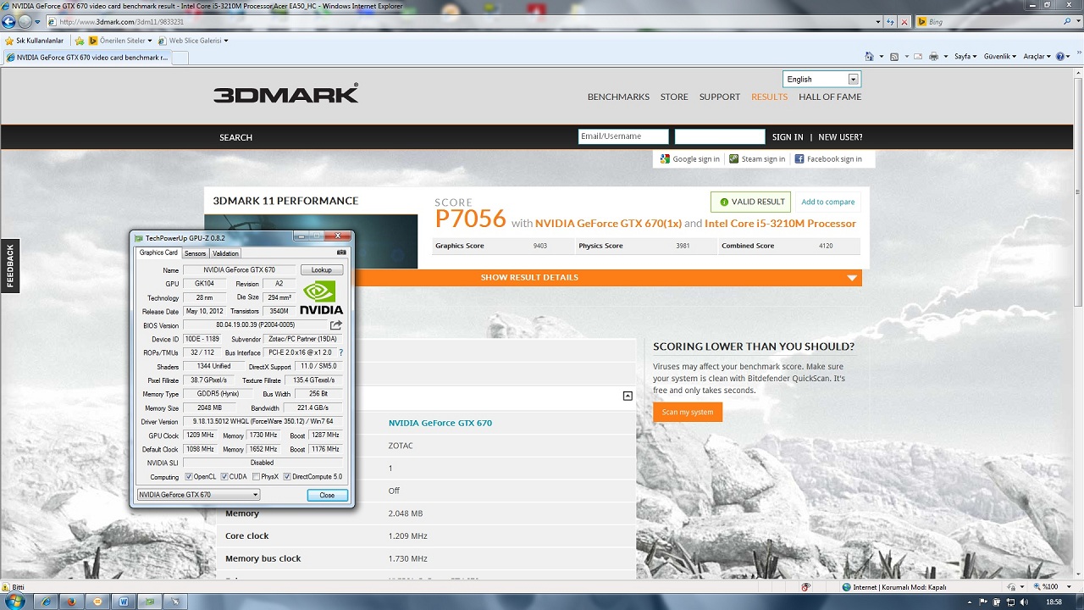Toggle the PhysX checkbox
1084x610 pixels.
[x=256, y=476]
